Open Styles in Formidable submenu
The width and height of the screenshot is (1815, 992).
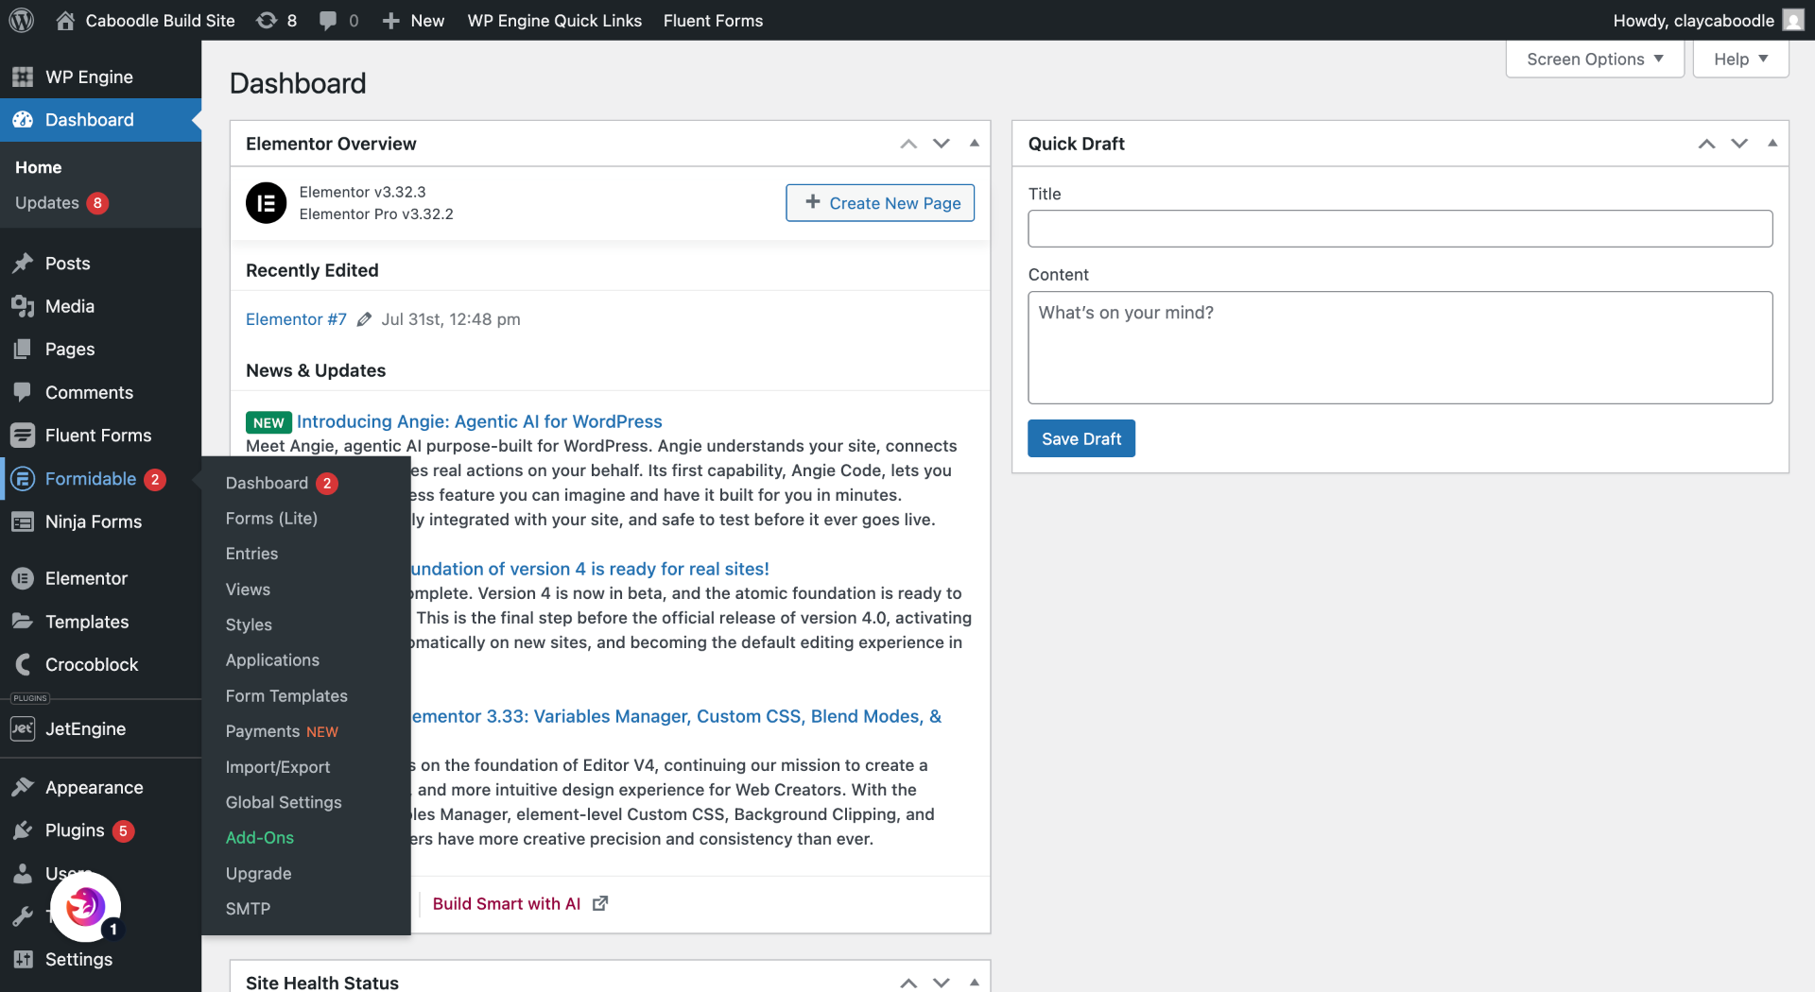[x=306, y=624]
